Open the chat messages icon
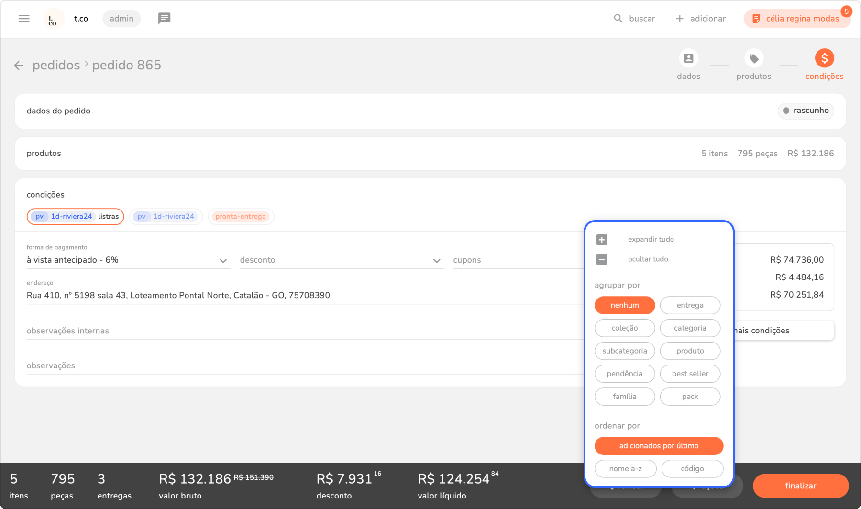The width and height of the screenshot is (861, 509). coord(164,19)
